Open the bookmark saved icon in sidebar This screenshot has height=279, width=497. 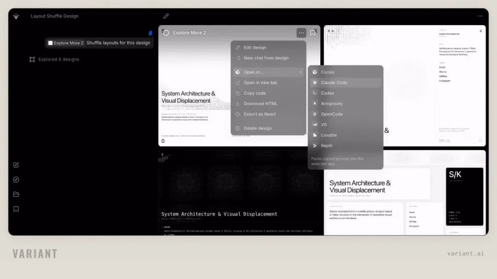pyautogui.click(x=16, y=209)
